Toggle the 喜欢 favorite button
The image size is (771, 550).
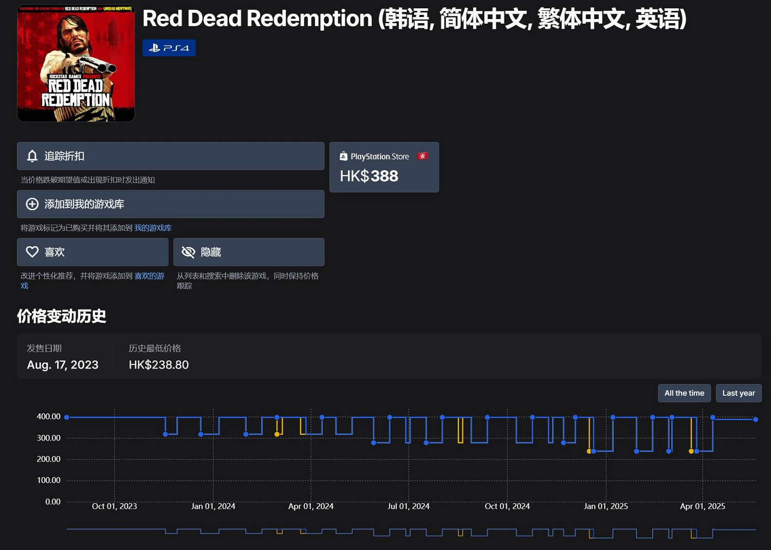coord(93,252)
